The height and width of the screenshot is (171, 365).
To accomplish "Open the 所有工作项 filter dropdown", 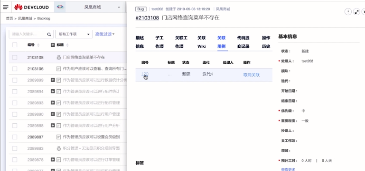I will (x=74, y=34).
